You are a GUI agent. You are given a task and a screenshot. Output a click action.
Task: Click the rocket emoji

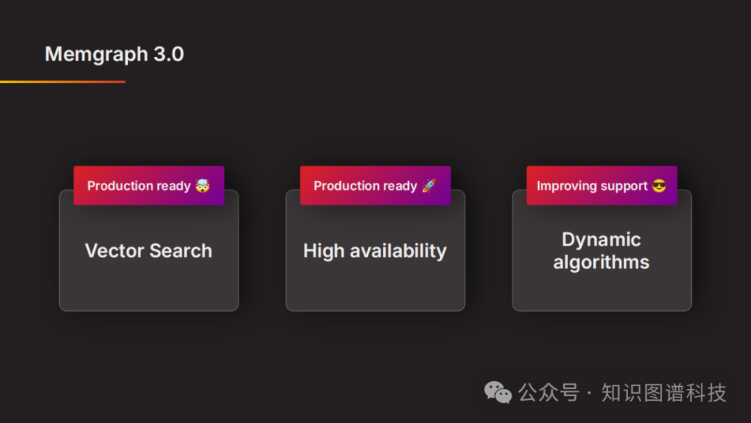[x=428, y=185]
